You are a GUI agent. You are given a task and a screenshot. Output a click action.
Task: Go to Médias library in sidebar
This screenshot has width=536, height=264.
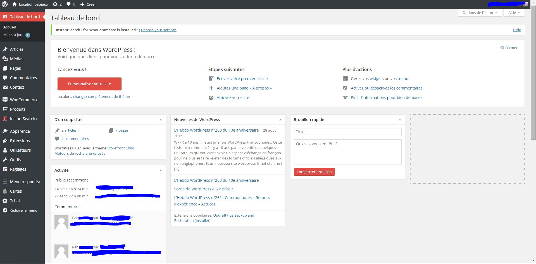(x=16, y=59)
